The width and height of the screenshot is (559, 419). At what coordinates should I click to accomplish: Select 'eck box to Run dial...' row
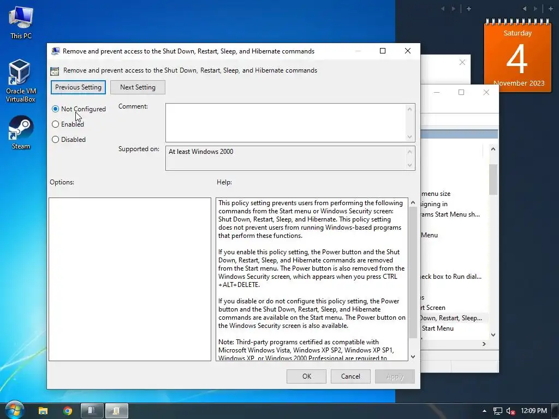(450, 277)
